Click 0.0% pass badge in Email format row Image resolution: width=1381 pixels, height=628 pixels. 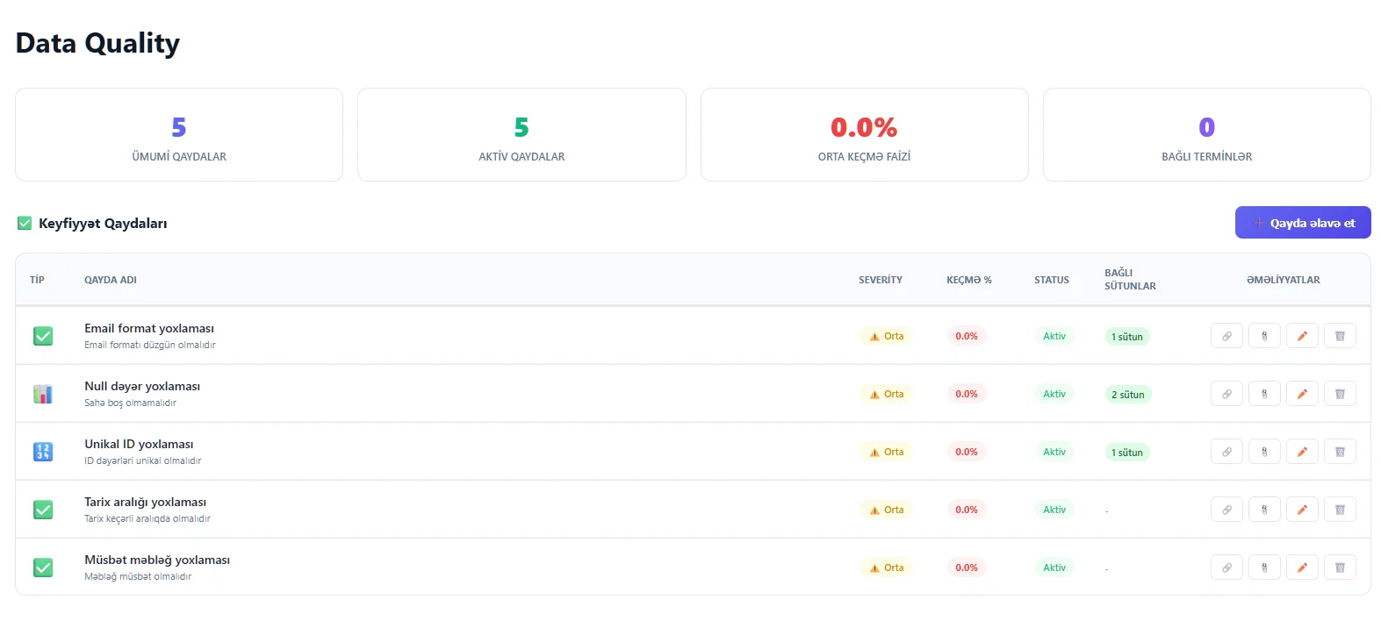click(967, 336)
